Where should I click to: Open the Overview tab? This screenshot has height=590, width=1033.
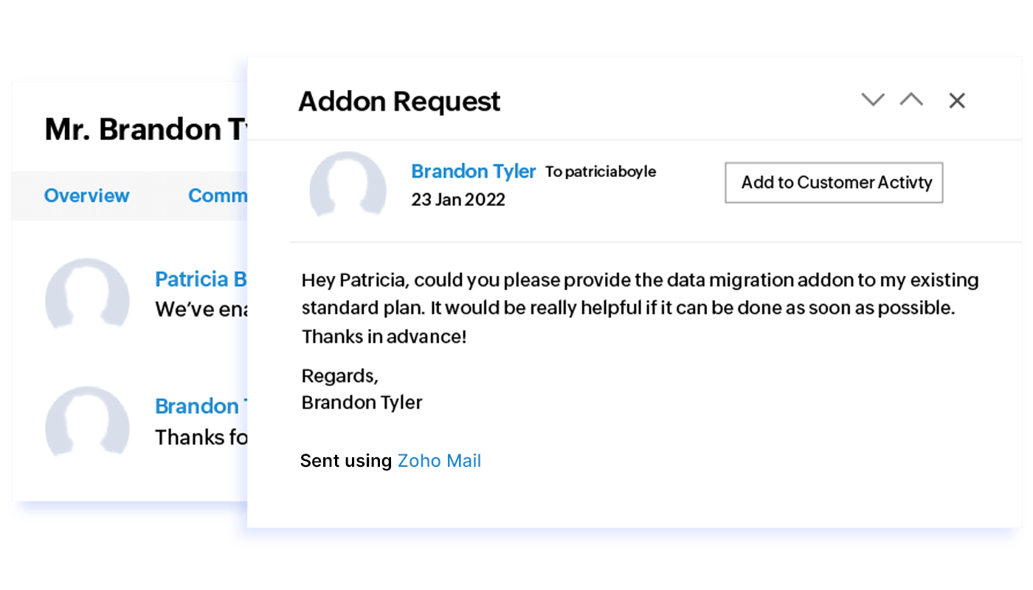coord(86,195)
